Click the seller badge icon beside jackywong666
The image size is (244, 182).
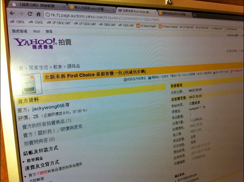(68, 105)
